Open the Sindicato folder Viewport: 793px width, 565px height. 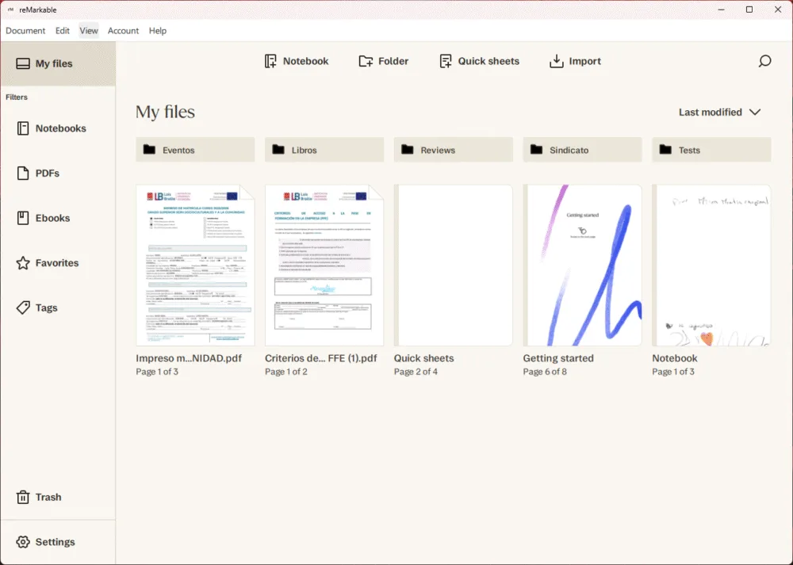tap(582, 150)
